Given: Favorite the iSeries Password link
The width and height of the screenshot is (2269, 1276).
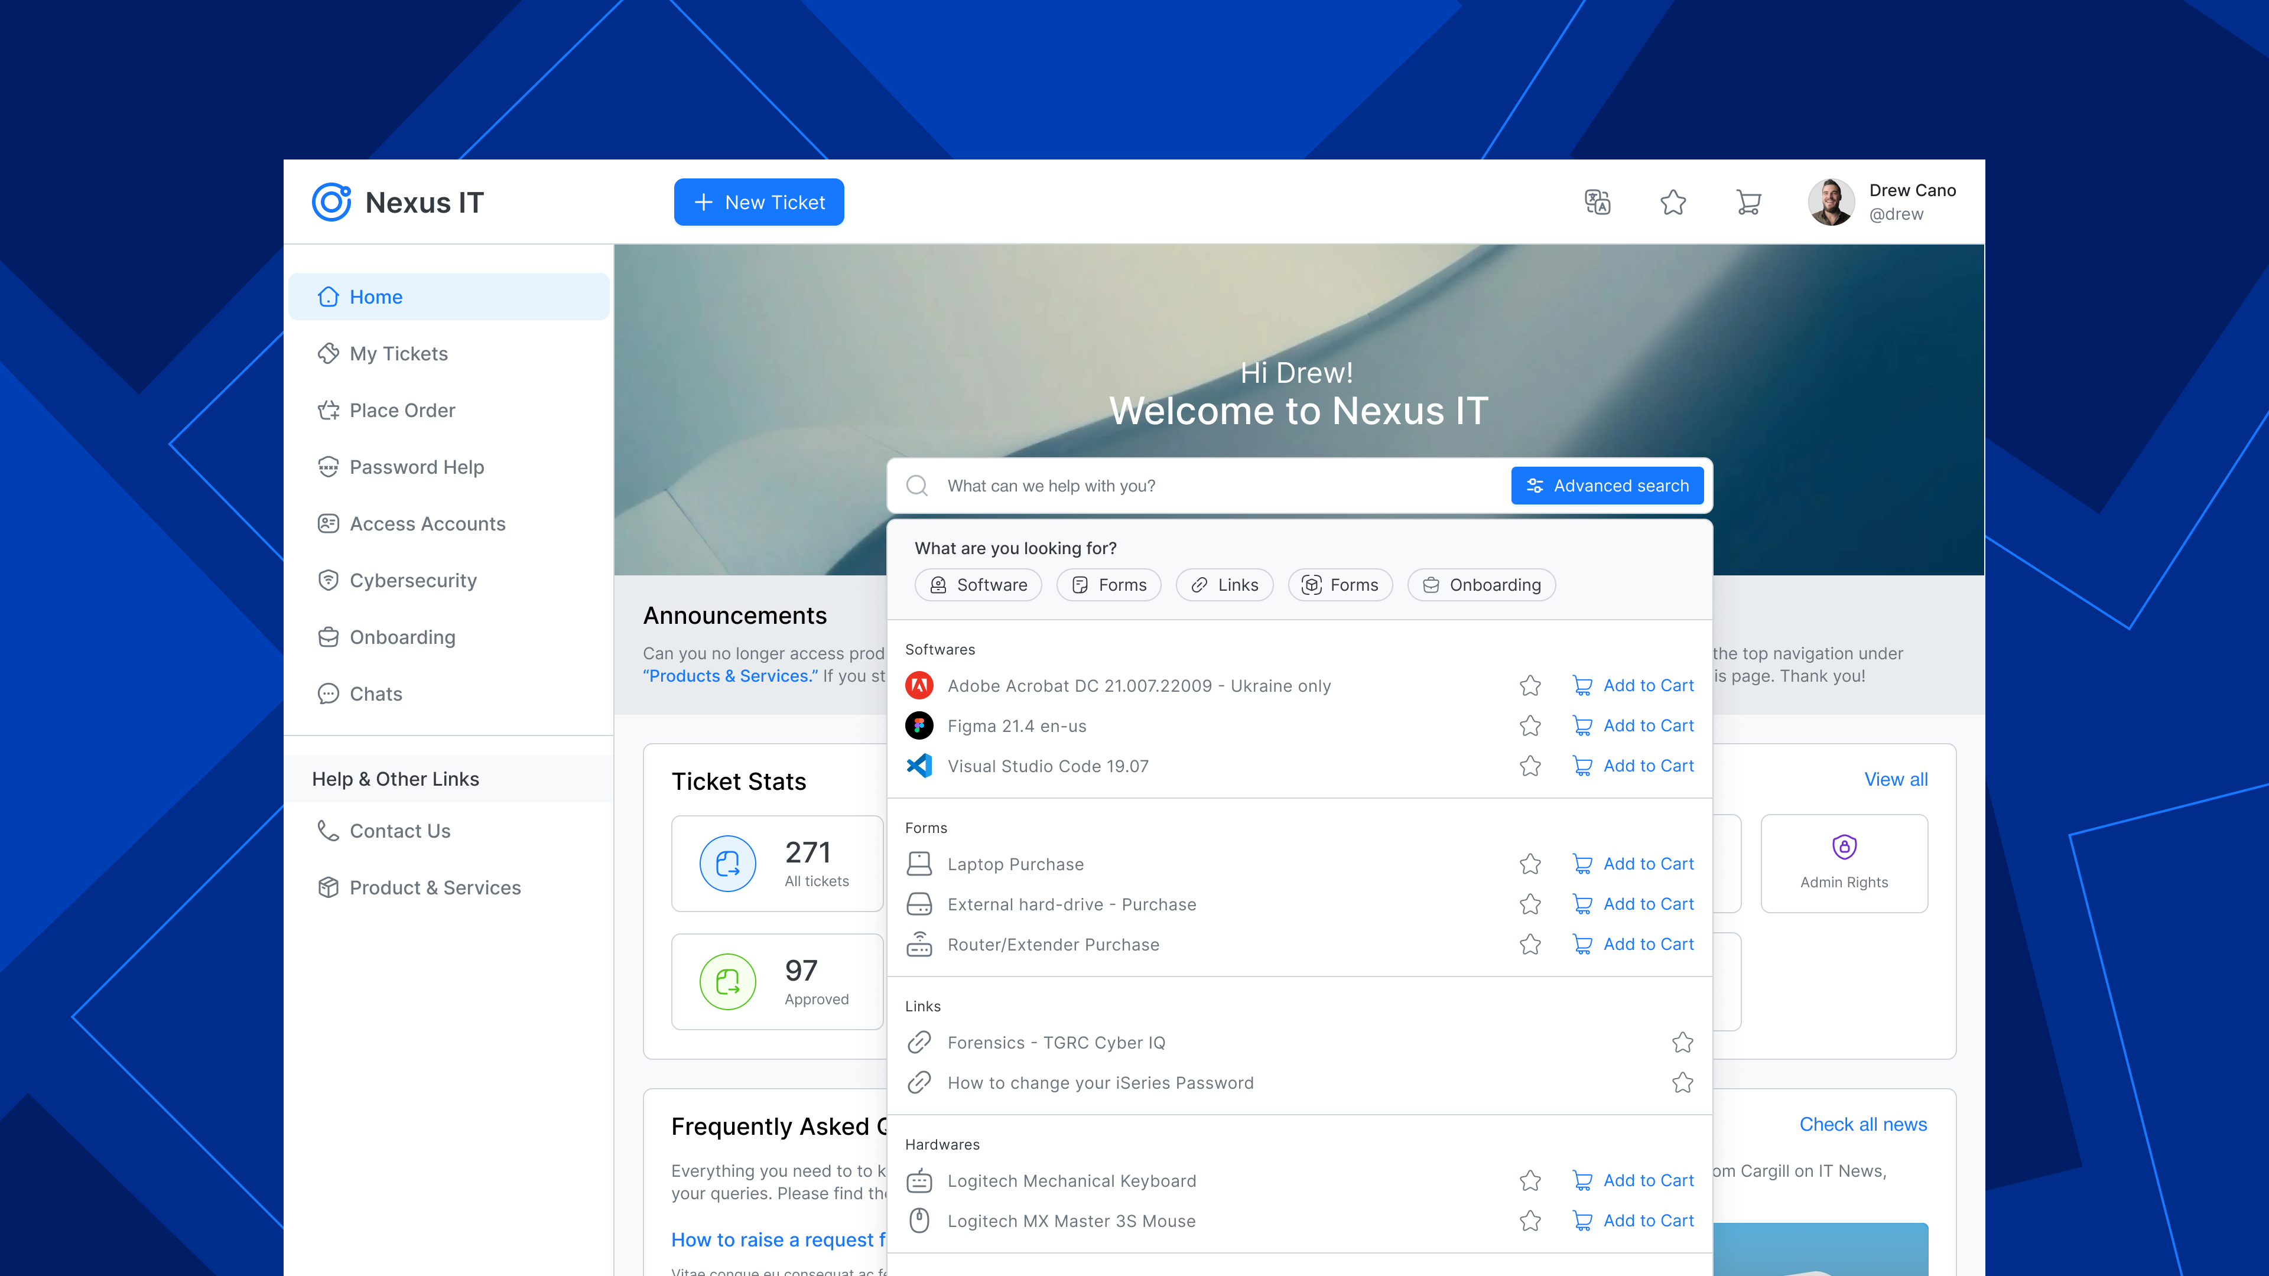Looking at the screenshot, I should click(1682, 1082).
